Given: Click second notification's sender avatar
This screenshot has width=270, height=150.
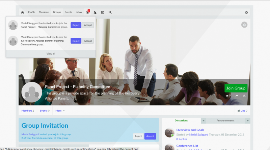Looking at the screenshot, I should (x=13, y=41).
